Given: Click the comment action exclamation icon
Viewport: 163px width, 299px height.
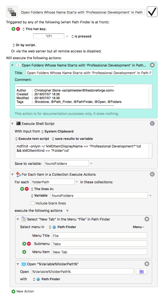Looking at the screenshot, I should point(18,65).
